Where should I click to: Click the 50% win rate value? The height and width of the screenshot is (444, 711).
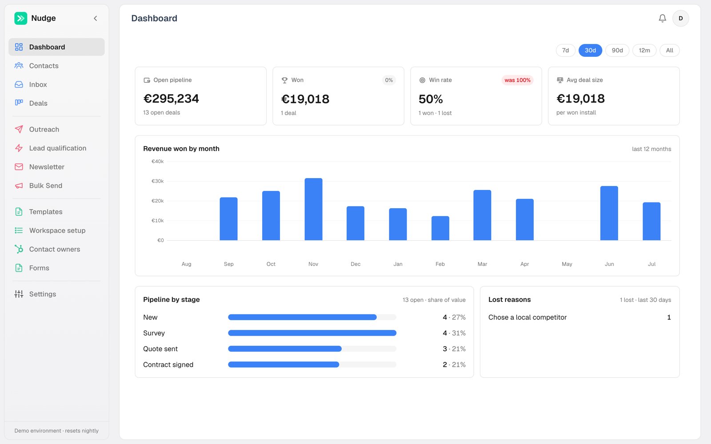click(x=431, y=99)
